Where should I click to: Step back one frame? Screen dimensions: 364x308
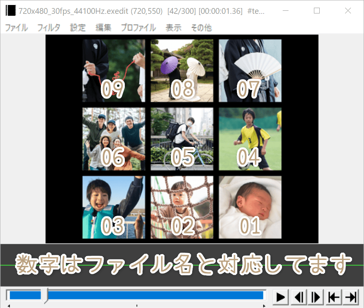pos(299,296)
